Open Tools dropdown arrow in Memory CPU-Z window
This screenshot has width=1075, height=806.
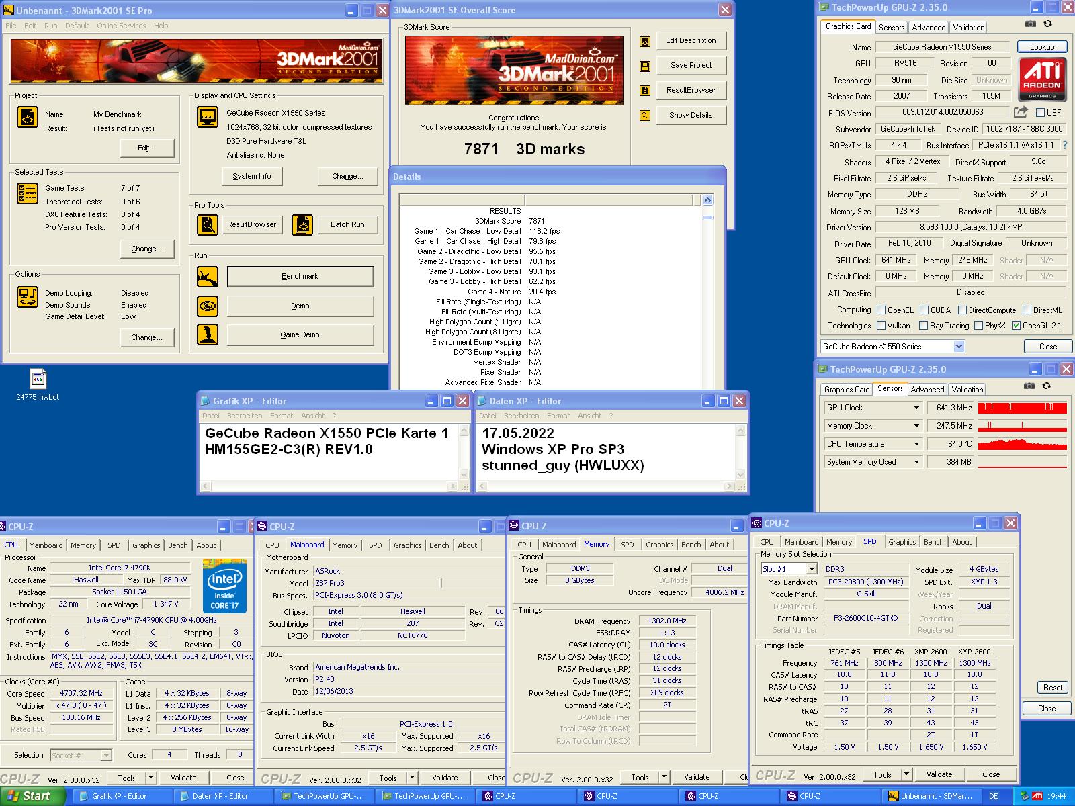tap(664, 777)
